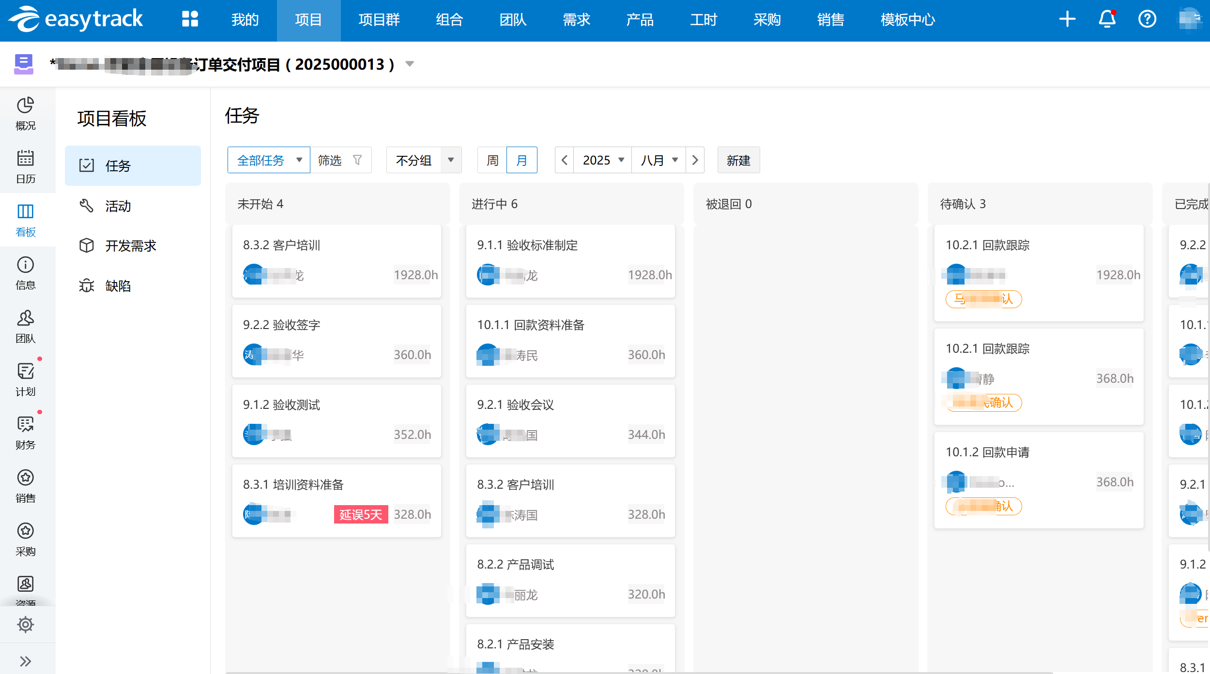Click the 新建 button
1210x674 pixels.
(738, 160)
